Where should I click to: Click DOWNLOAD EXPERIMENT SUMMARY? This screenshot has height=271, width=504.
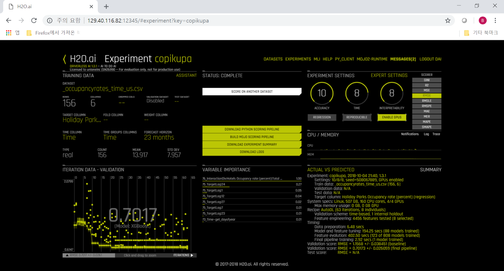click(252, 144)
